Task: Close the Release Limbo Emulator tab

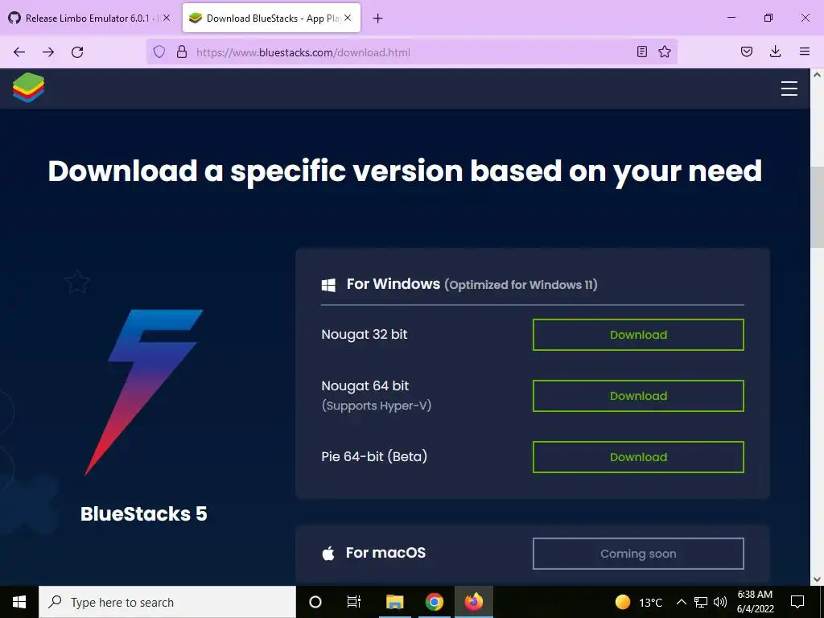Action: [x=167, y=18]
